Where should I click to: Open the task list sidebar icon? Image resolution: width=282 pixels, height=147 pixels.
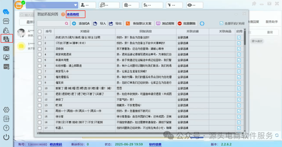coord(6,119)
